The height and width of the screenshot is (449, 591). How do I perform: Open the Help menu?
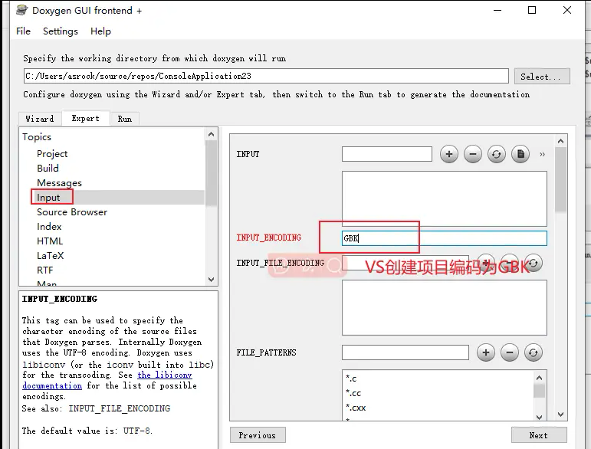click(x=100, y=31)
